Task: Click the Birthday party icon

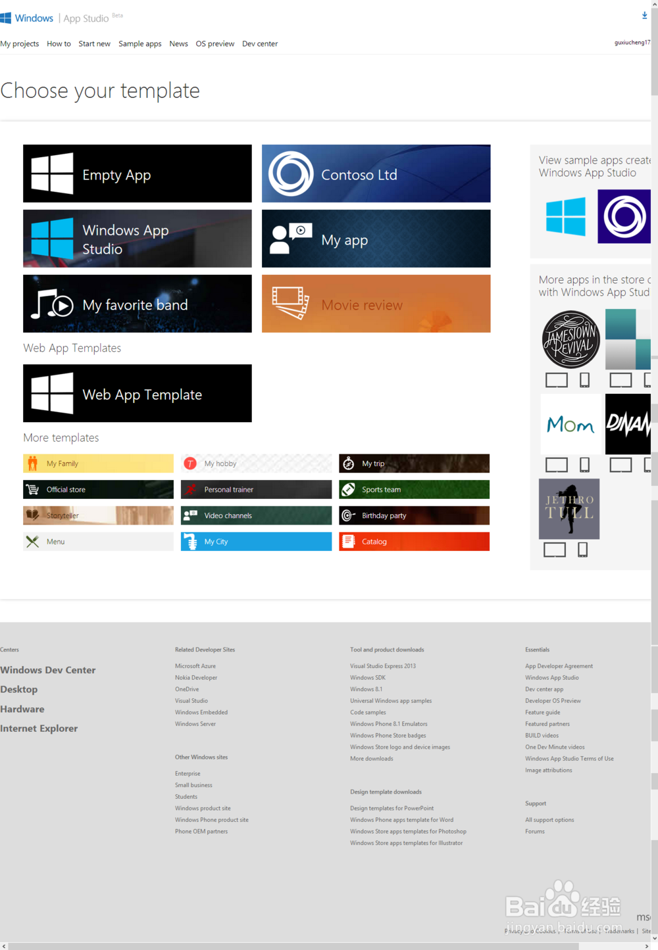Action: 349,515
